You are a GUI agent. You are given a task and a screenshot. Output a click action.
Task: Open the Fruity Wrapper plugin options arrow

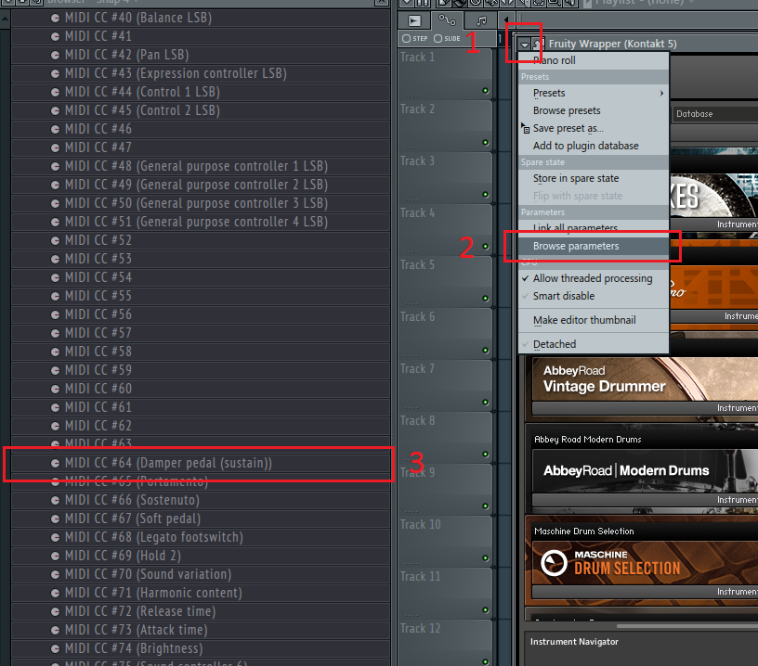(525, 45)
